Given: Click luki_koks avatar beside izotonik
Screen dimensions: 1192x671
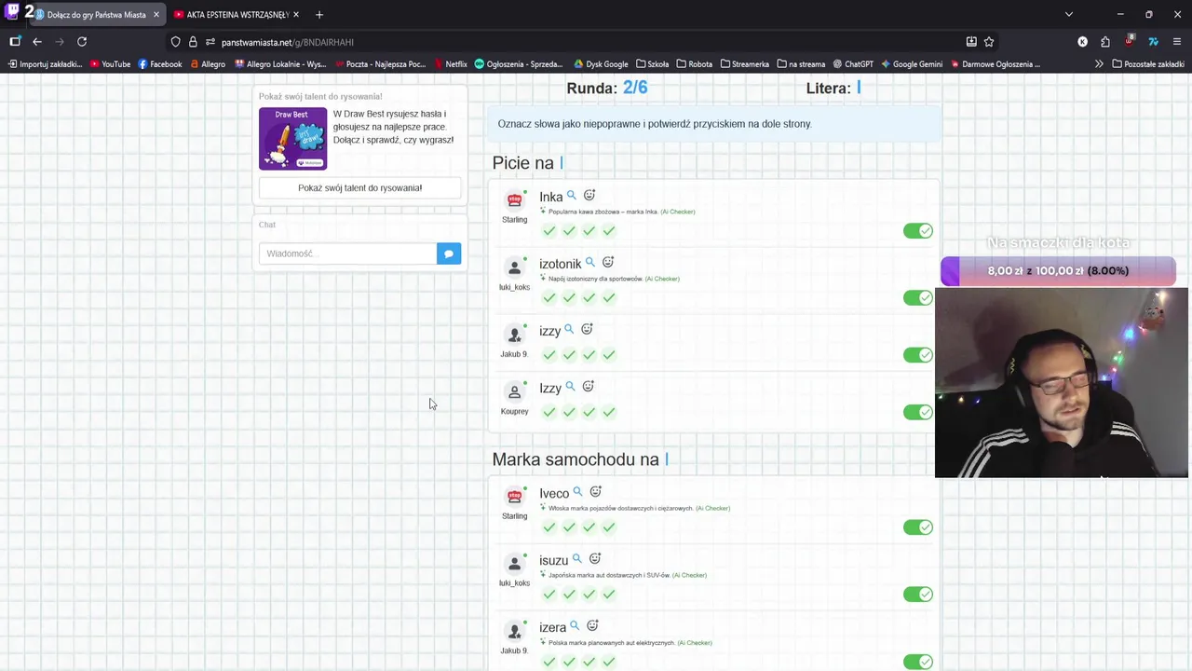Looking at the screenshot, I should coord(514,267).
